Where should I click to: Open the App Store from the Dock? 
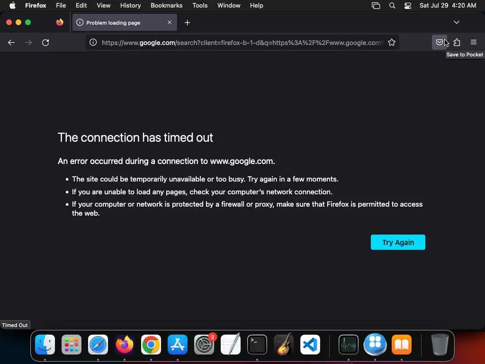point(178,345)
